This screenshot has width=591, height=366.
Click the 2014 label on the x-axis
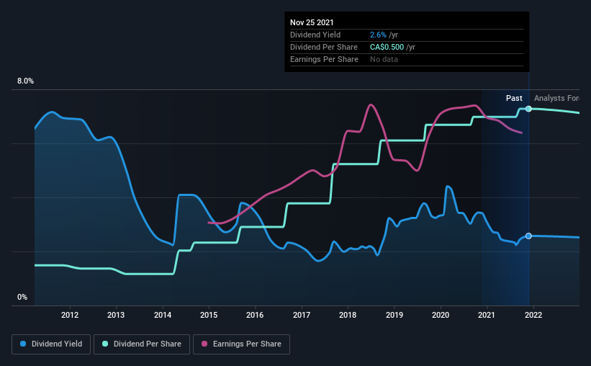coord(163,315)
